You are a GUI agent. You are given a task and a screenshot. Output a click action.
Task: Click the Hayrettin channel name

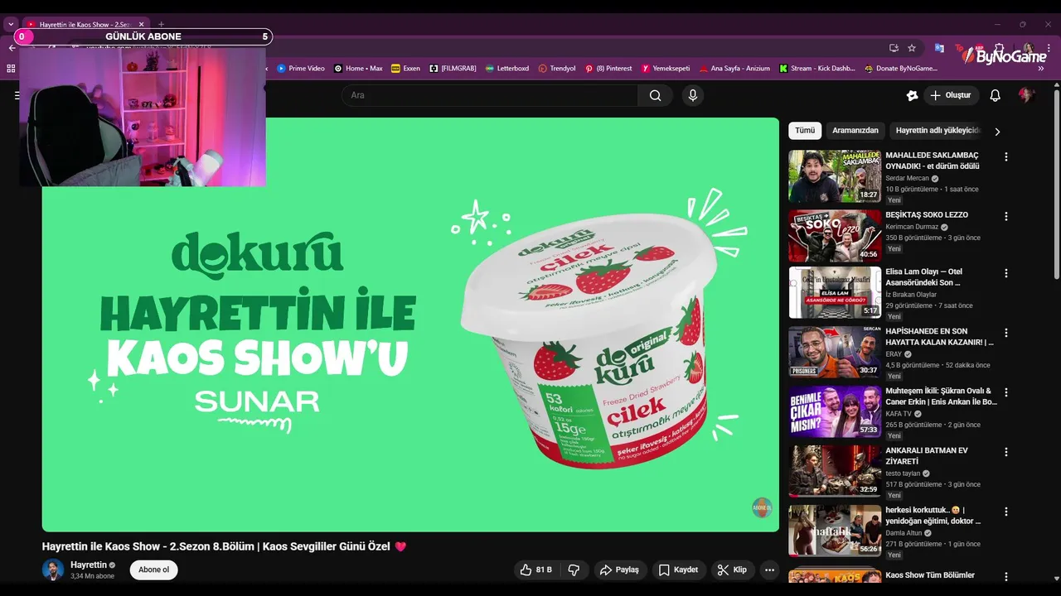pos(89,565)
